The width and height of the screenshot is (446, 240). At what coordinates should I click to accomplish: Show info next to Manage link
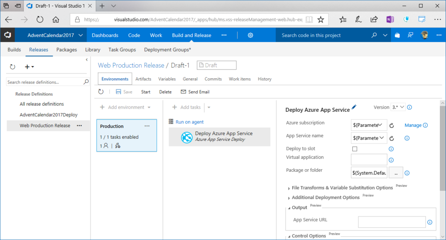425,125
